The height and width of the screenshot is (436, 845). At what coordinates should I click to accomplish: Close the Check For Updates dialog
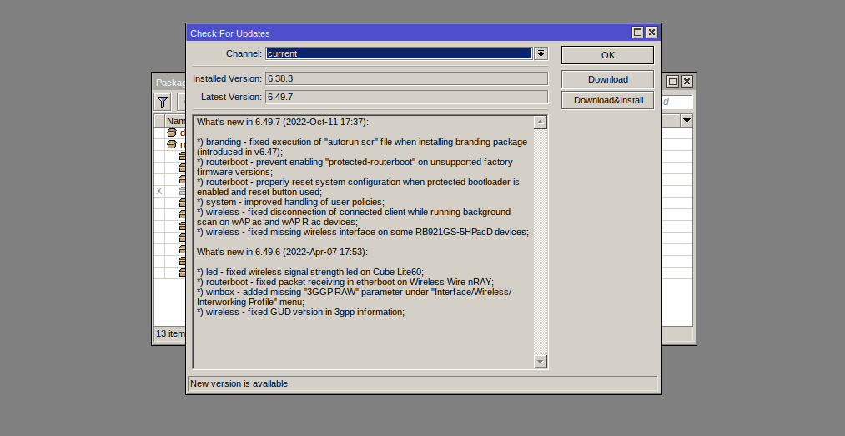click(651, 33)
